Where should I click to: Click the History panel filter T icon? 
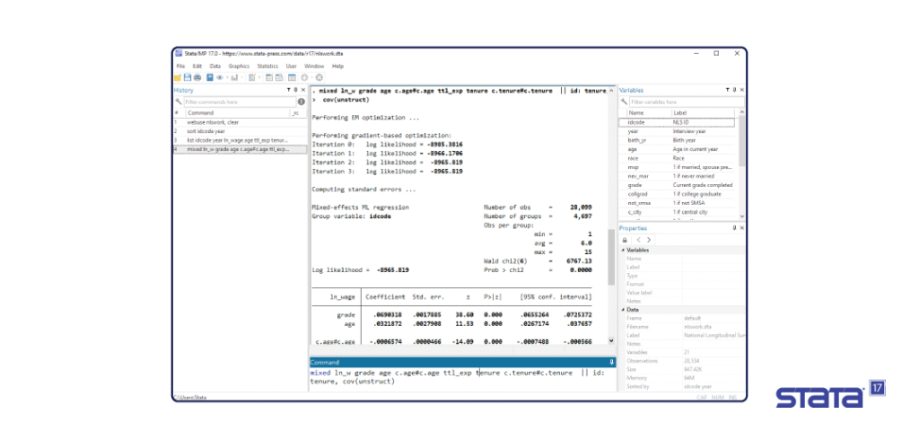pos(288,90)
